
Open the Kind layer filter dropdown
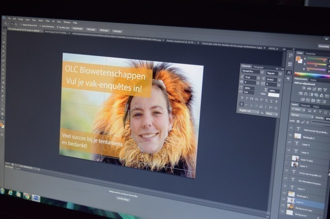298,109
